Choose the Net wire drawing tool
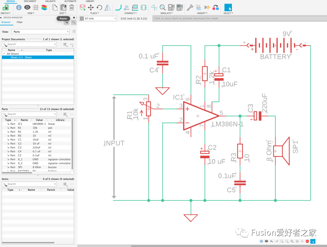This screenshot has width=327, height=247. (118, 7)
